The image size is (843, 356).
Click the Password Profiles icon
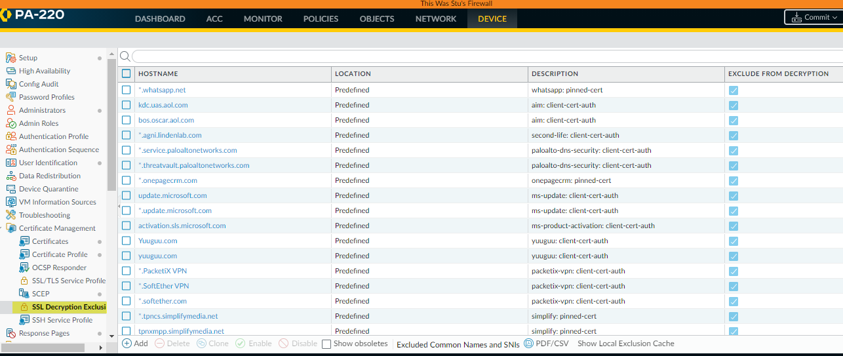[11, 97]
